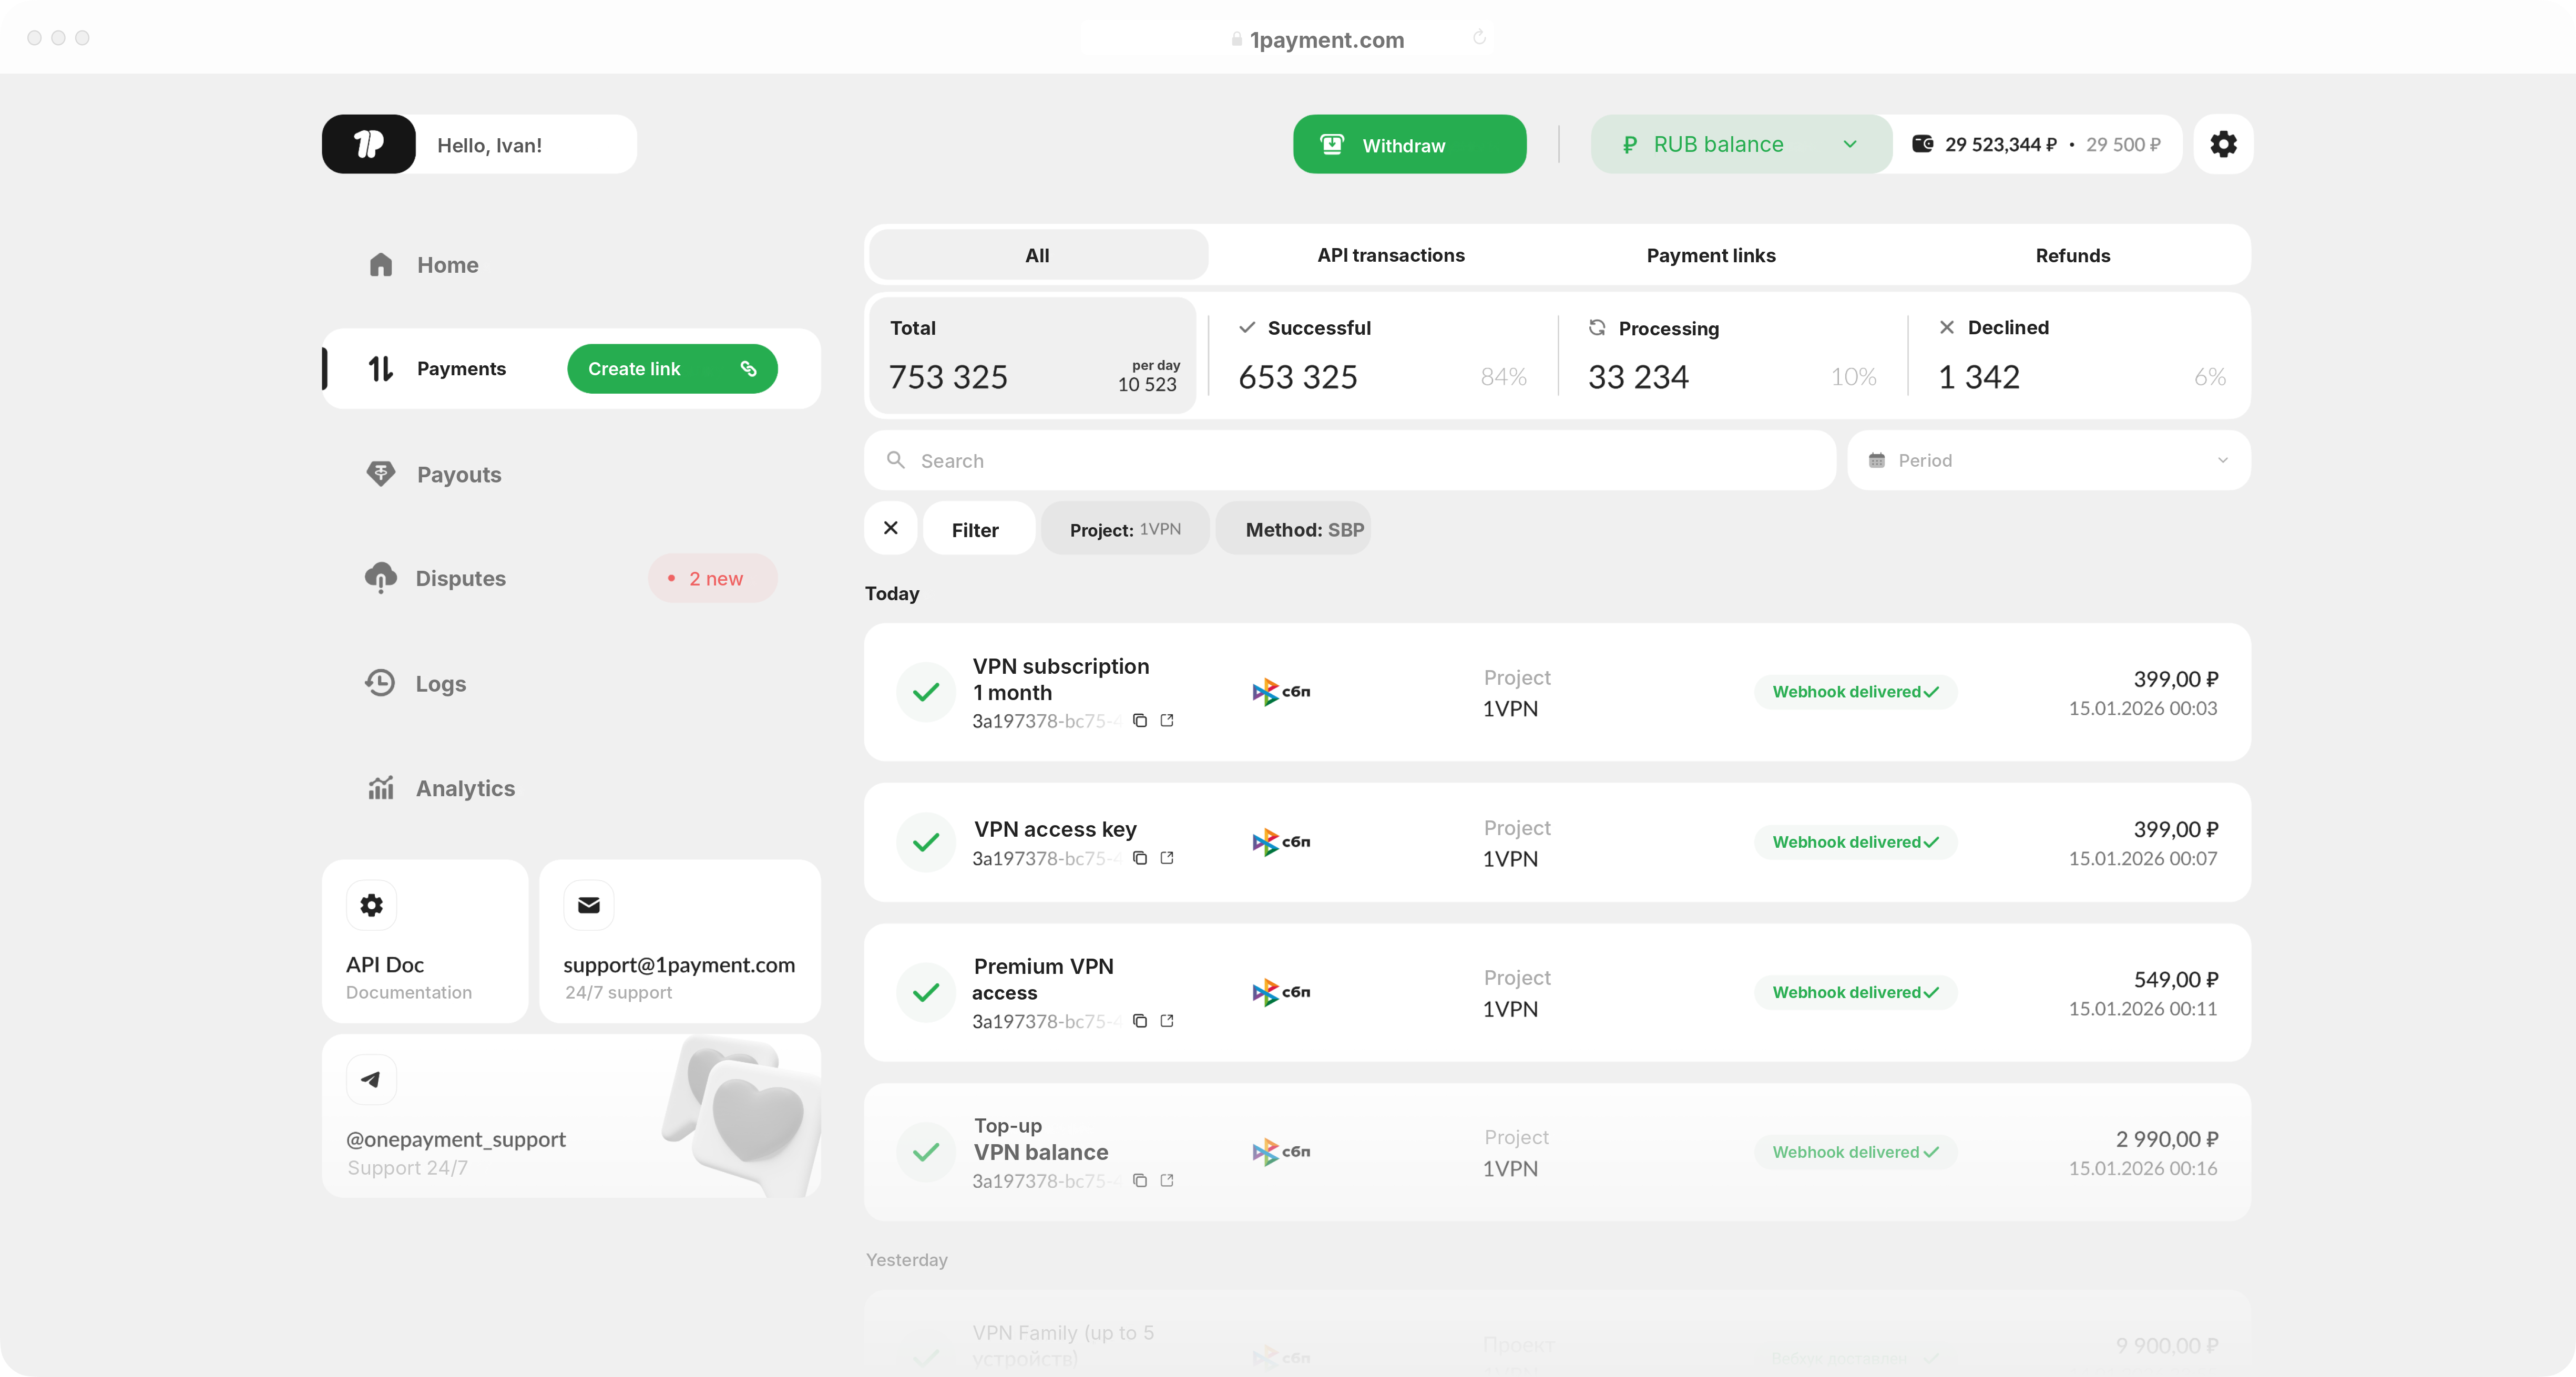
Task: Click Webhook delivered badge on Premium VPN access
Action: 1855,992
